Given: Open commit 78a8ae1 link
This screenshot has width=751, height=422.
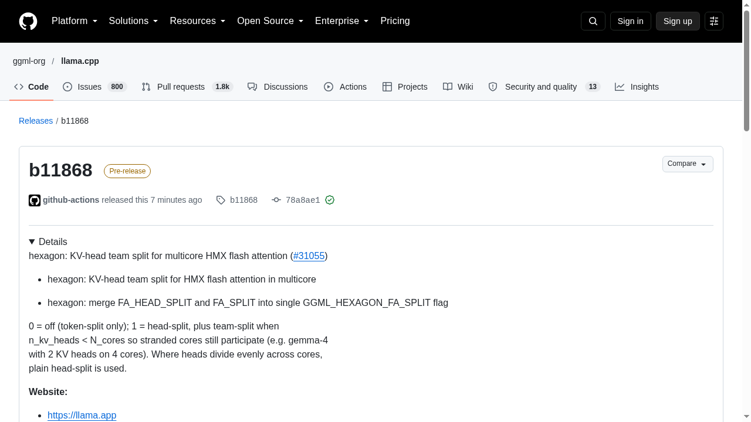Looking at the screenshot, I should tap(303, 200).
